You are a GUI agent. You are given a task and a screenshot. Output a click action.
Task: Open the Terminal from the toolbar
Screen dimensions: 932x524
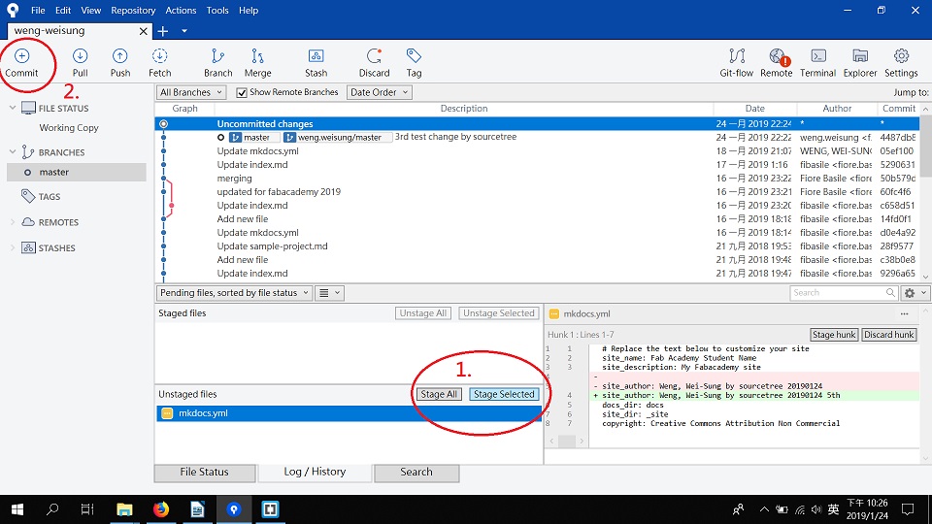click(817, 63)
